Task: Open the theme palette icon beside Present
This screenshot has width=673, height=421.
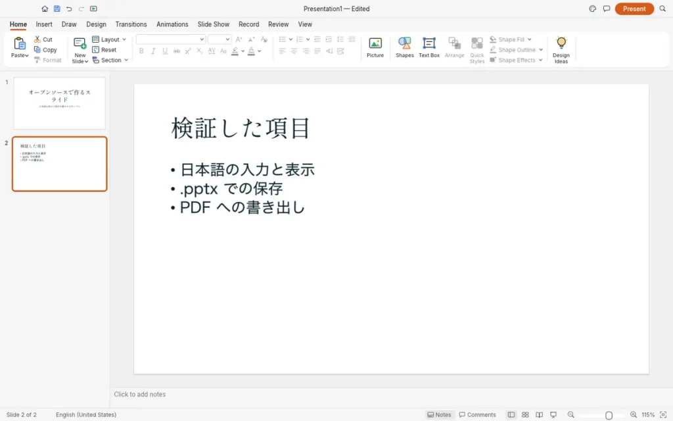Action: [x=593, y=9]
